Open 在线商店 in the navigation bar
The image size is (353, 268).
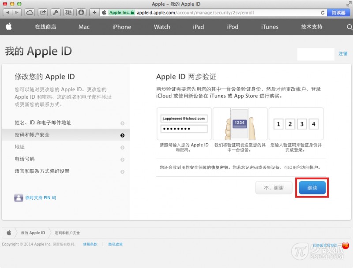pyautogui.click(x=45, y=27)
